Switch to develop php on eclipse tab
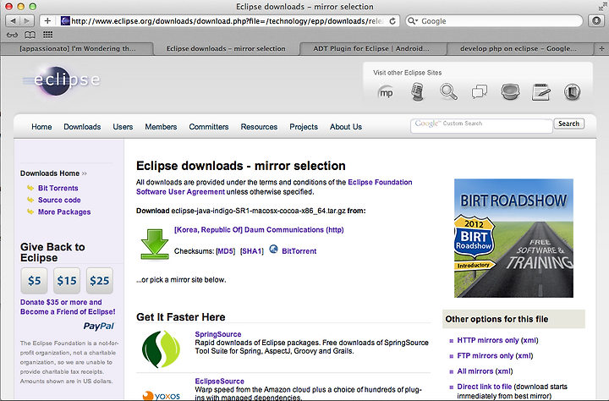The image size is (609, 401). coord(518,48)
